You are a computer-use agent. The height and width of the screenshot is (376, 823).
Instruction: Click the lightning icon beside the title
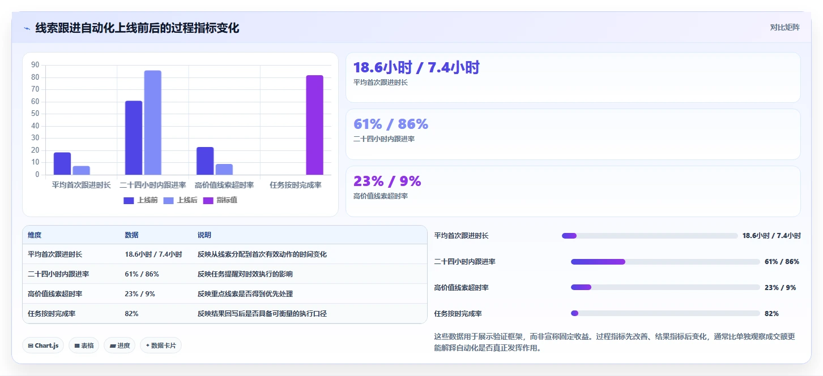click(27, 28)
